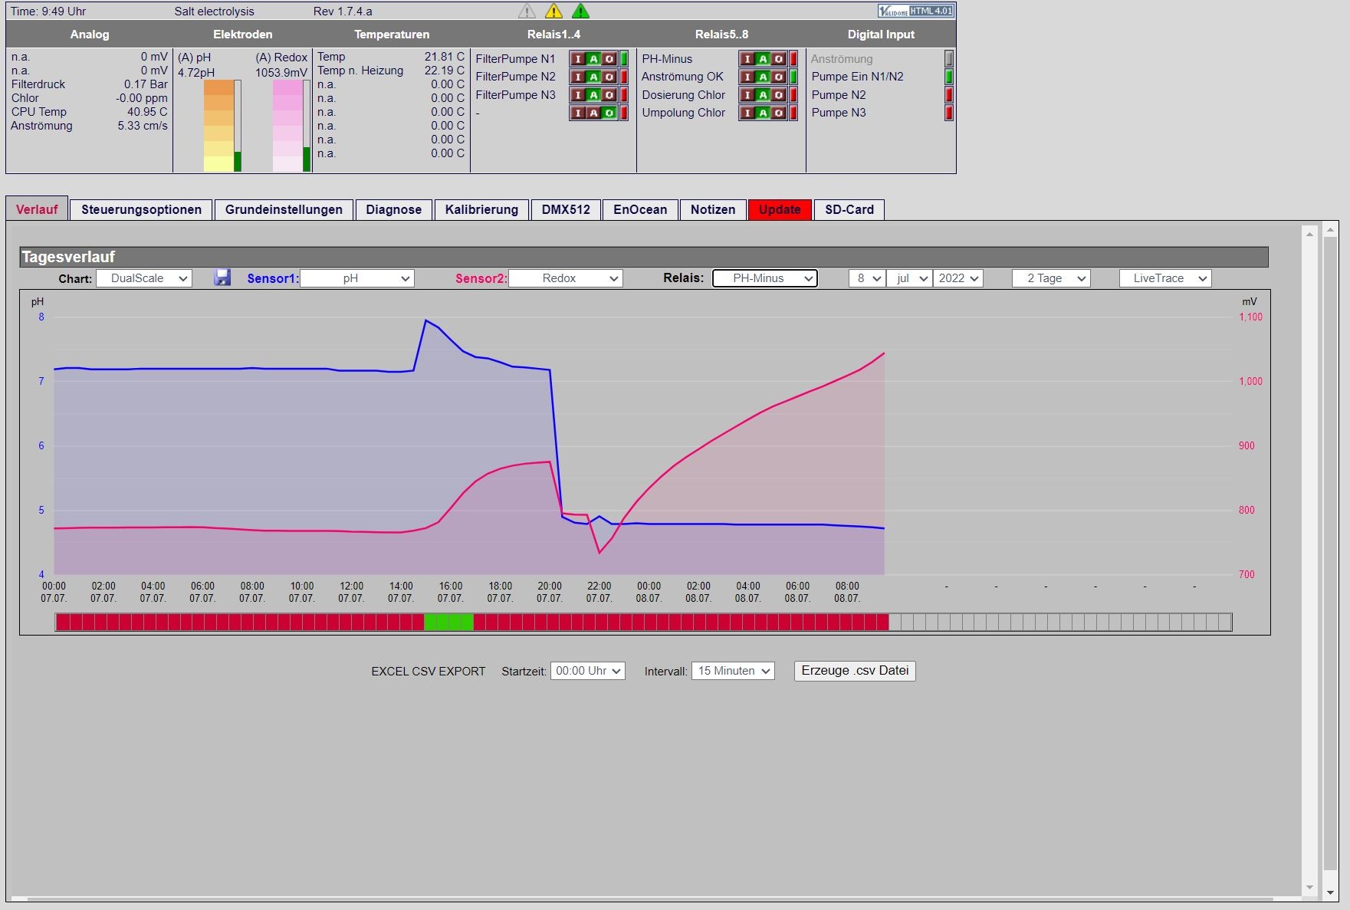Switch FilterPumpe N2 to automatic (A)
Viewport: 1350px width, 910px height.
593,77
